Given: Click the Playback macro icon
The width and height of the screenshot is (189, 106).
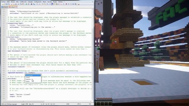Looking at the screenshot, I should coord(71,4).
